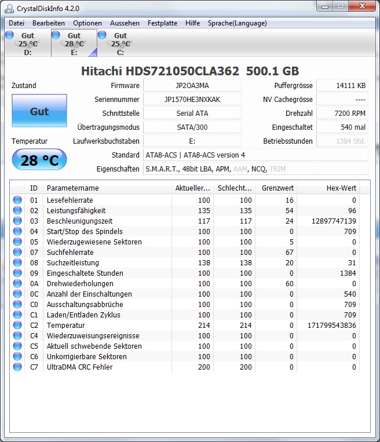Click the Hitachi HDS721050CLA362 drive title
The height and width of the screenshot is (442, 380).
click(x=190, y=71)
